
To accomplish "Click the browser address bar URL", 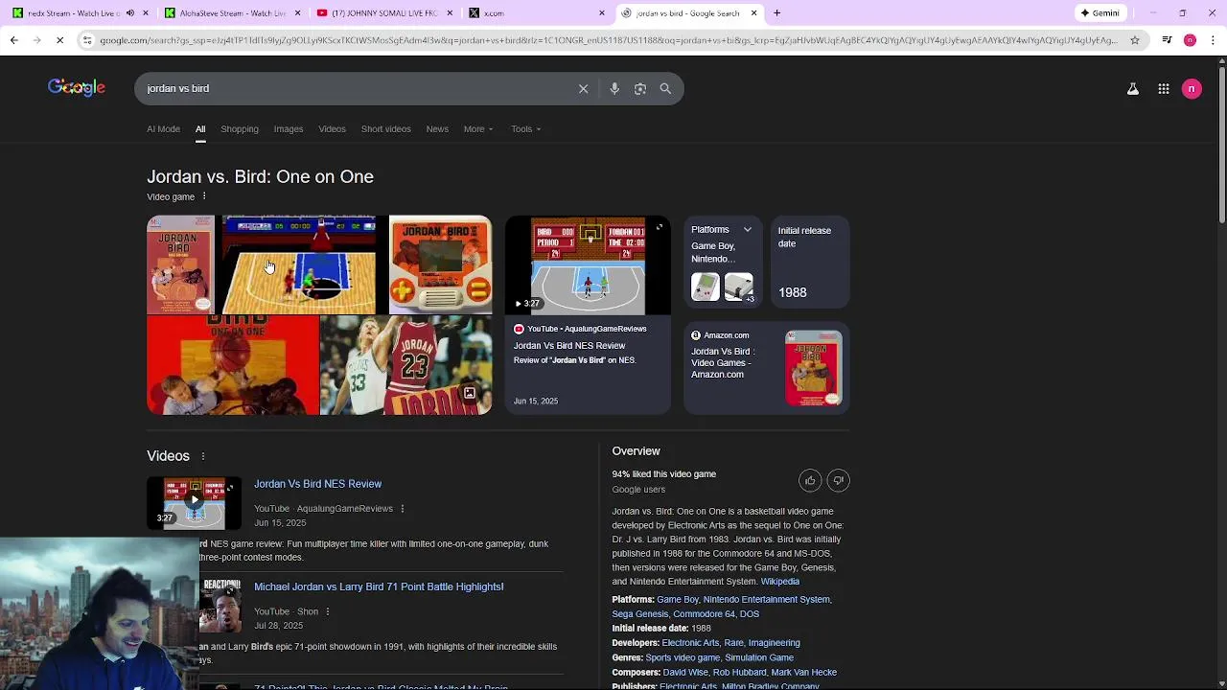I will 609,40.
